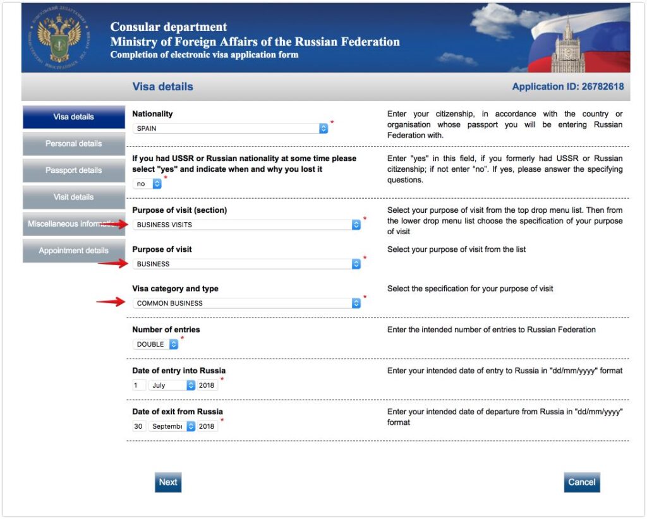
Task: Click the Cancel button
Action: (x=582, y=482)
